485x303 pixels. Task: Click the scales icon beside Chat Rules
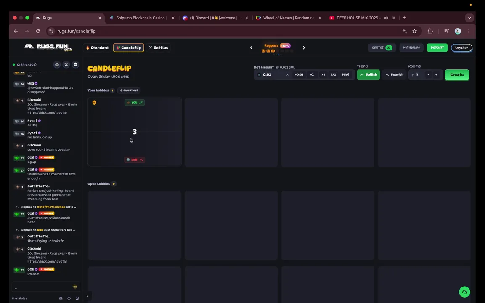click(x=61, y=298)
